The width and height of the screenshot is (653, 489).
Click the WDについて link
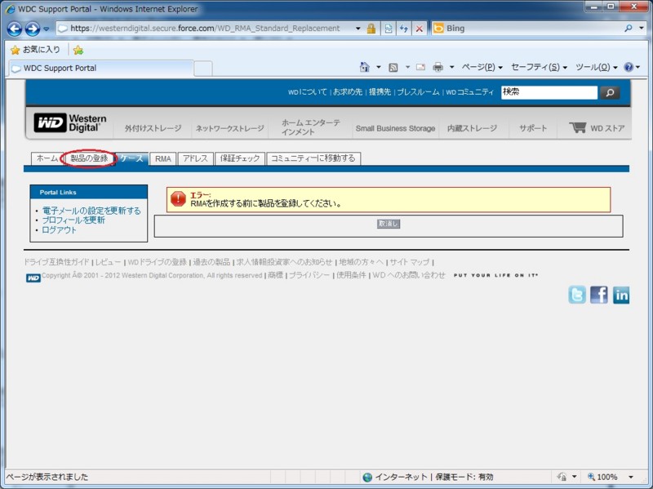(308, 91)
